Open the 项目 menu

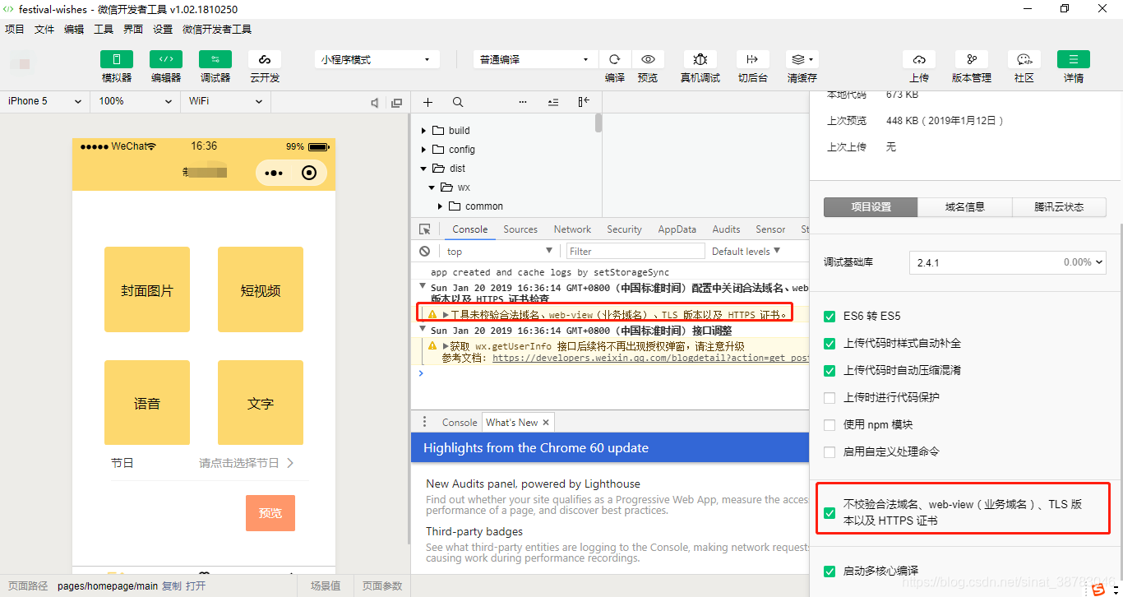[x=15, y=29]
